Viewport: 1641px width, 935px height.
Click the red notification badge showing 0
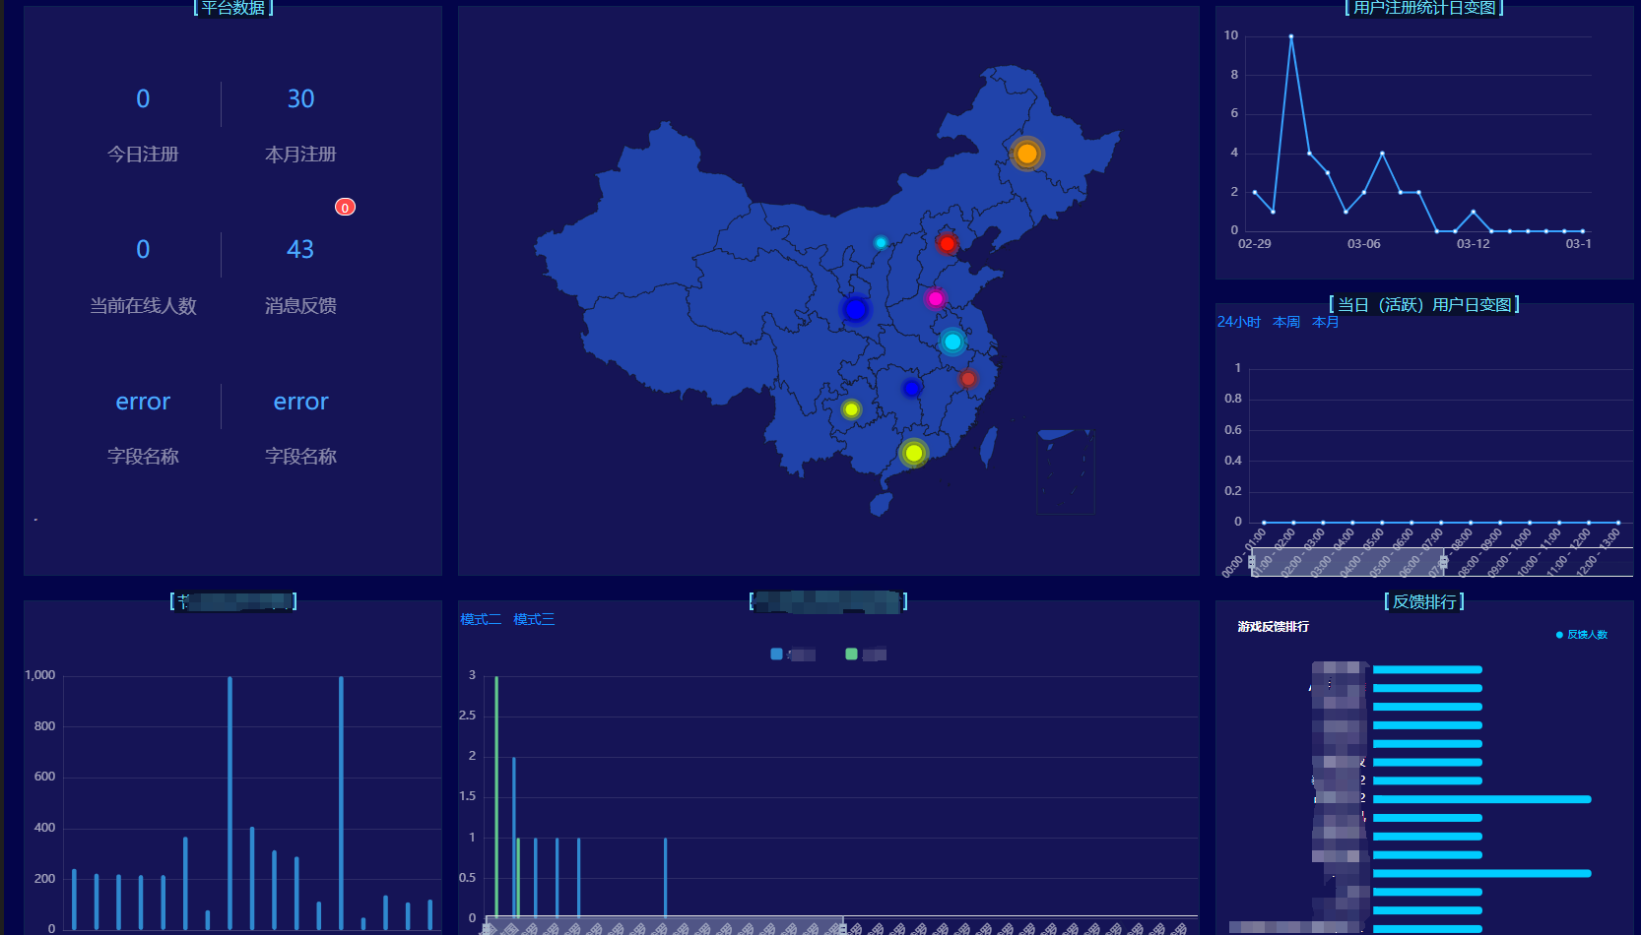[345, 207]
